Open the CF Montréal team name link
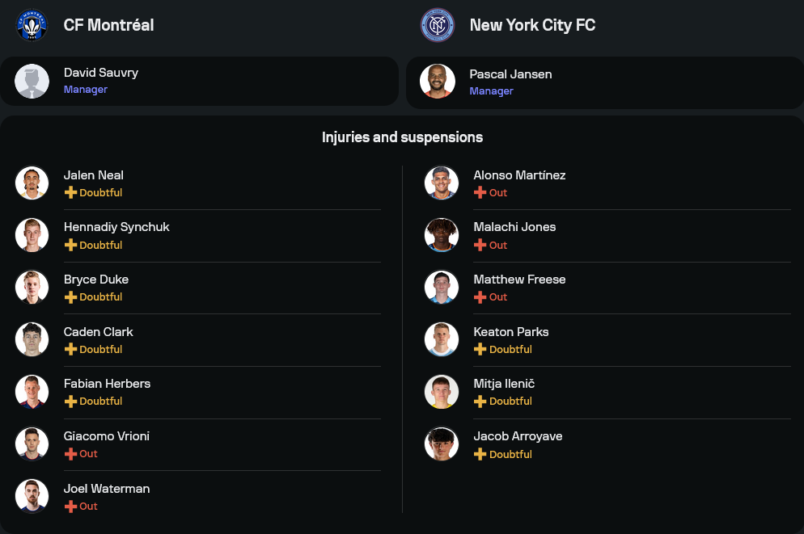The height and width of the screenshot is (534, 804). tap(108, 25)
